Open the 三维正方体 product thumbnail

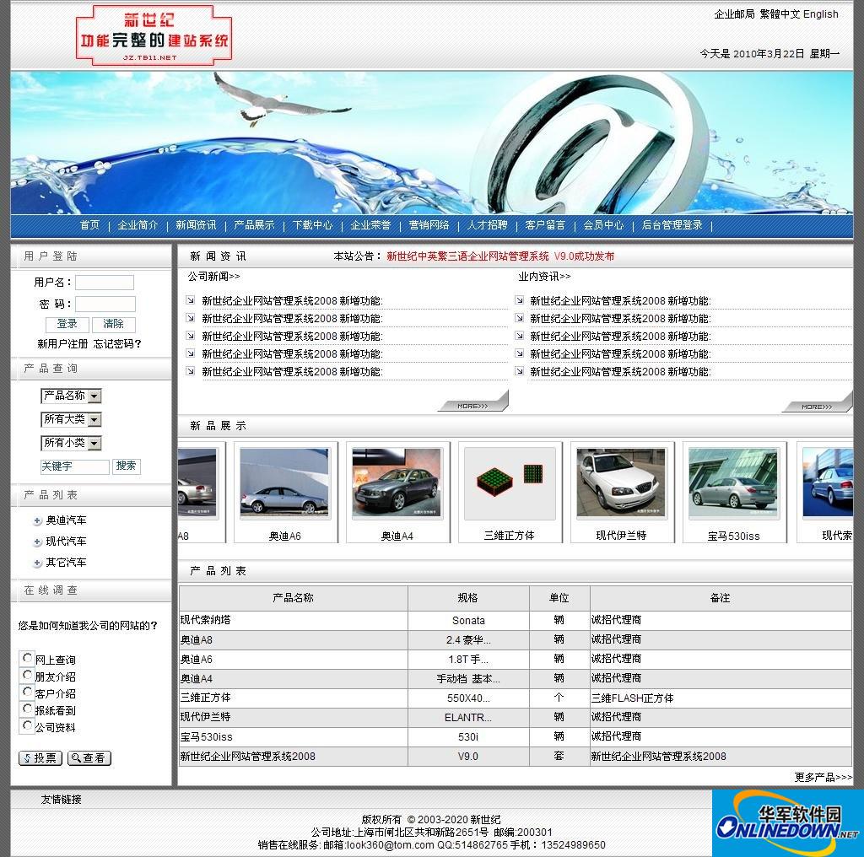(510, 483)
